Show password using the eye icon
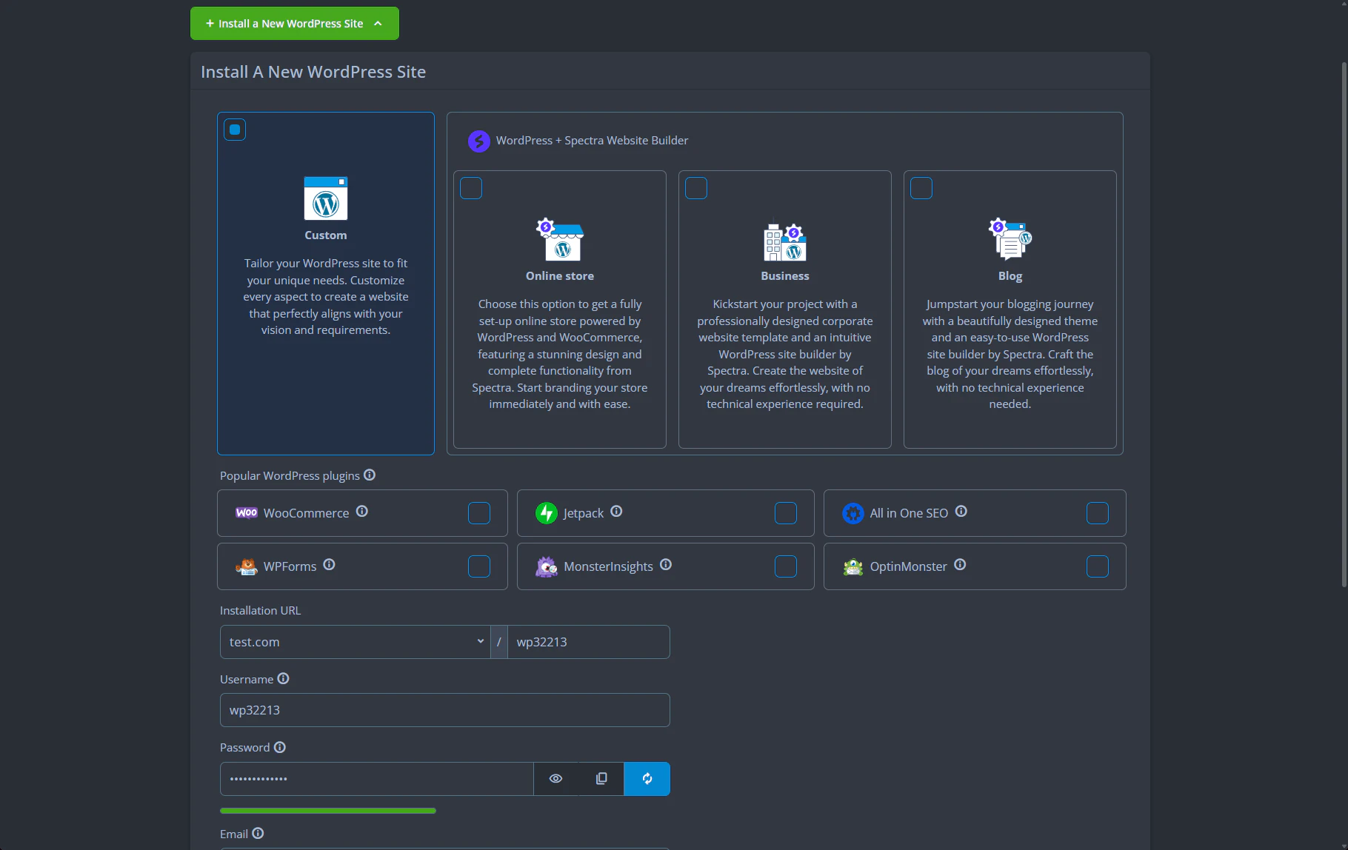 [555, 778]
